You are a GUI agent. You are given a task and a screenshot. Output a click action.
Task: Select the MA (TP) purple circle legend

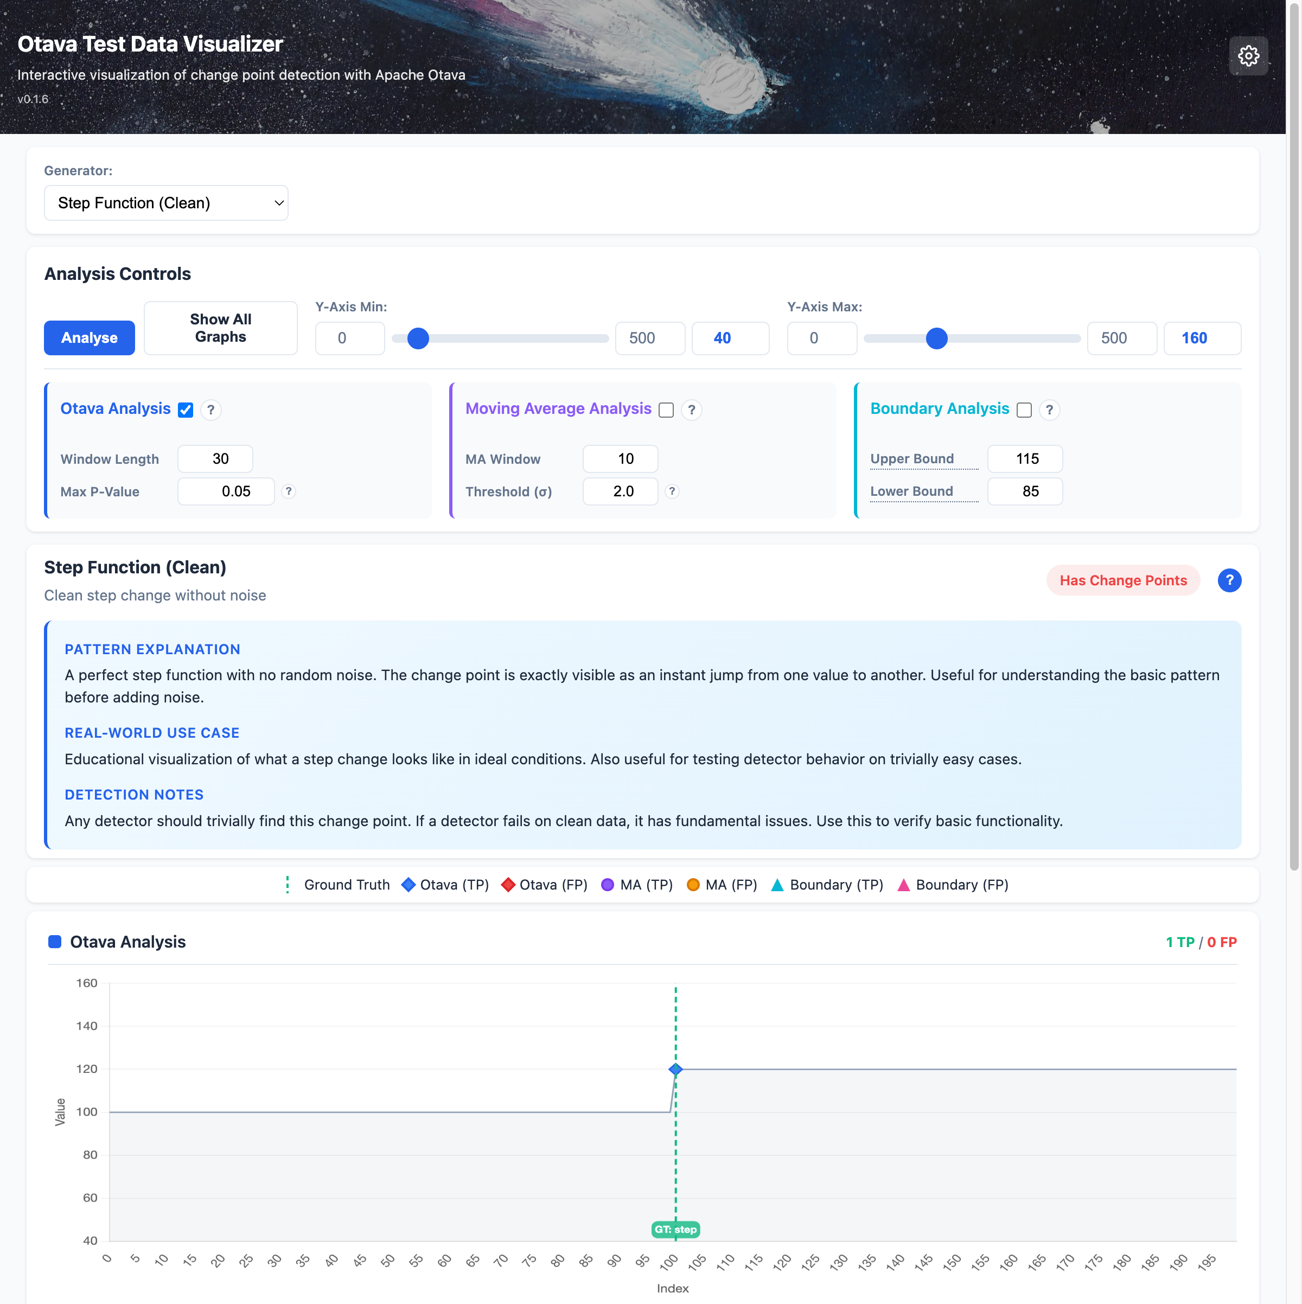pyautogui.click(x=608, y=885)
